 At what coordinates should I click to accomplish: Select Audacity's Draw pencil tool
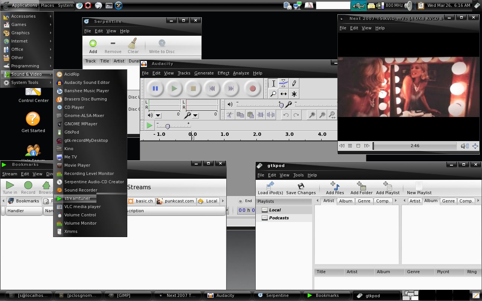click(x=294, y=84)
